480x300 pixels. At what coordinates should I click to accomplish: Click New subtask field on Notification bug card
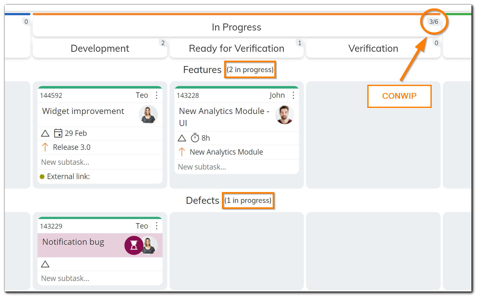pos(100,278)
